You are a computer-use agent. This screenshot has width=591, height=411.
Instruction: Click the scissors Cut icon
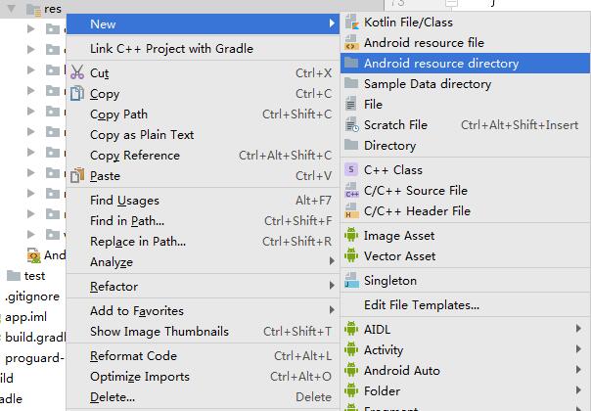click(x=77, y=72)
